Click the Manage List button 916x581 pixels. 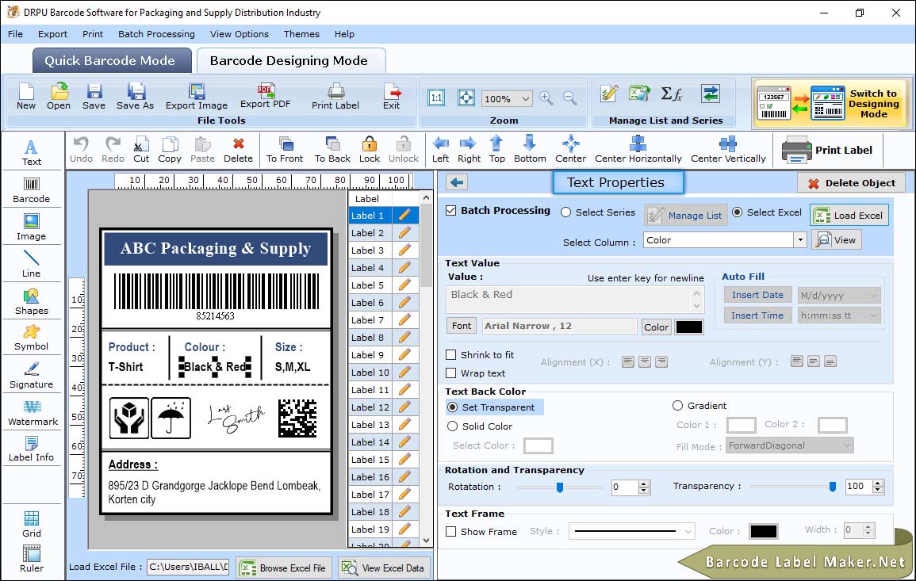[686, 216]
